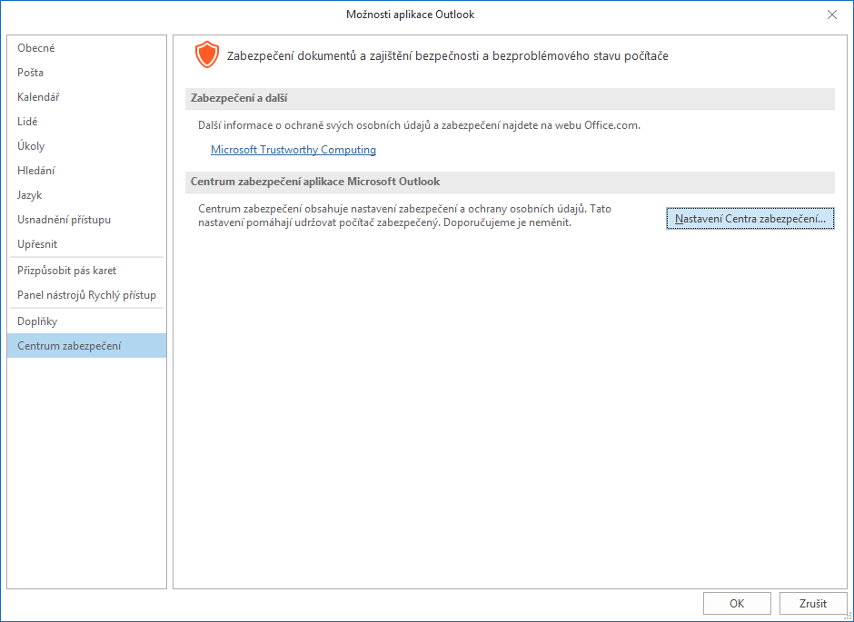Click the Zabezpečení a další section header
The width and height of the screenshot is (854, 622).
pos(510,98)
